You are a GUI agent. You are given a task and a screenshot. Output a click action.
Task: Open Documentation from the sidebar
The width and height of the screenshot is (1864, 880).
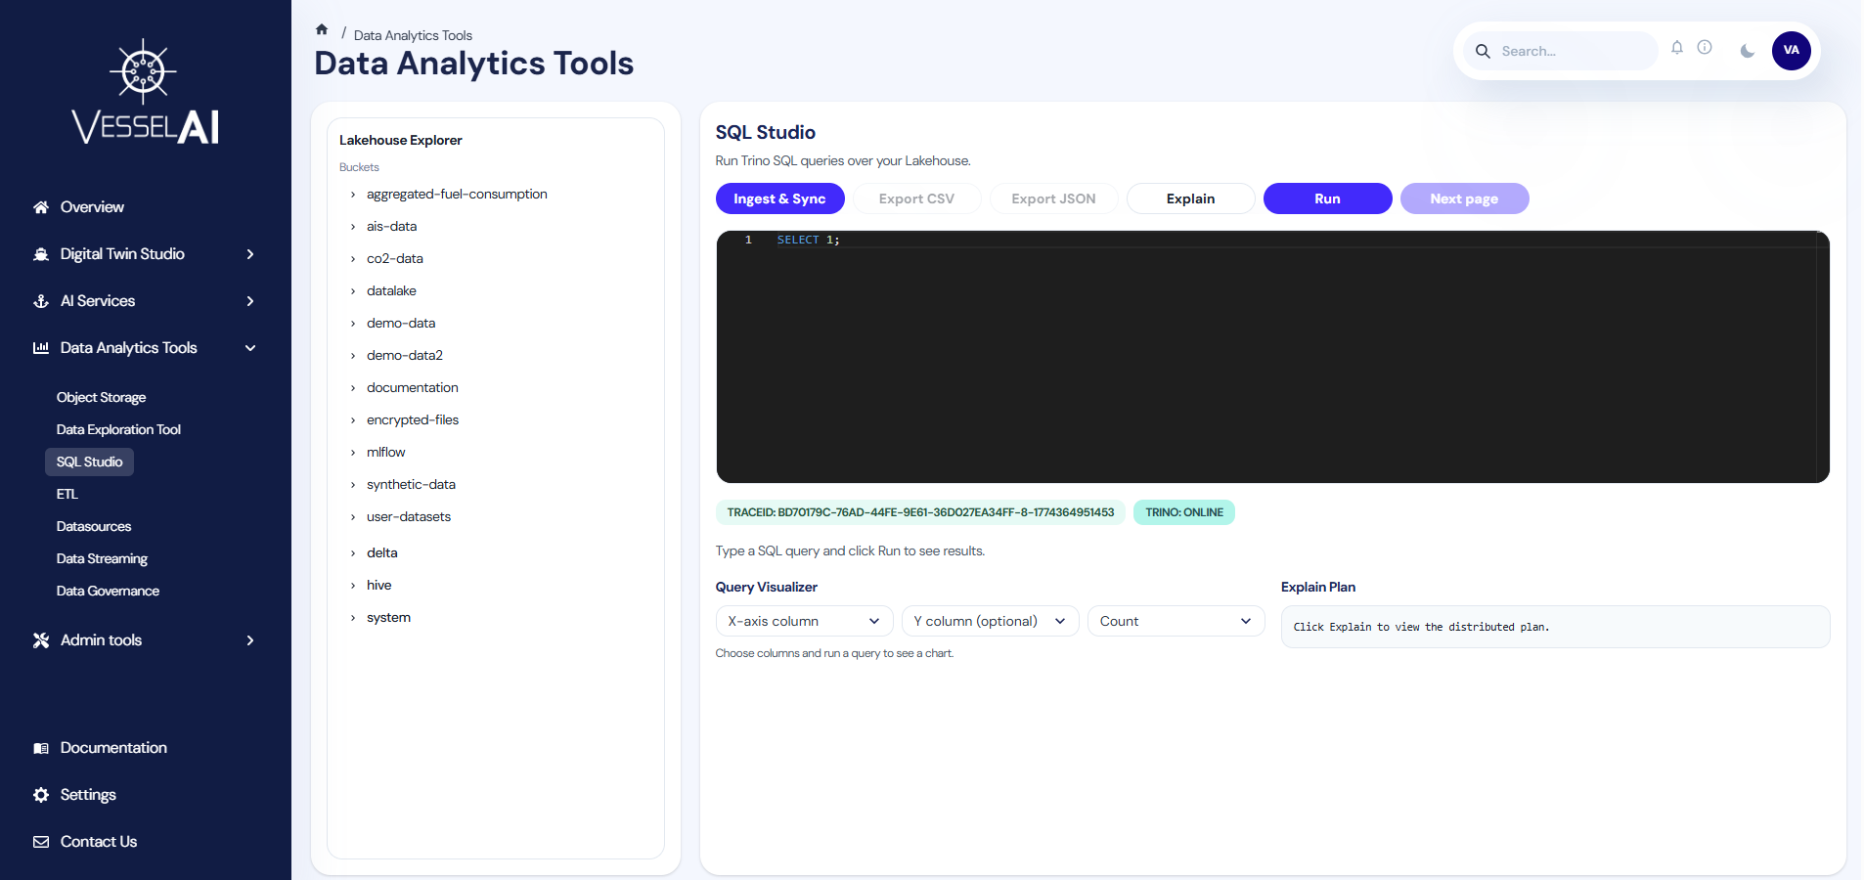click(112, 748)
